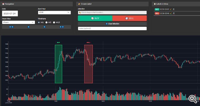Image resolution: width=200 pixels, height=106 pixels.
Task: Click the edit pencil for the BUY label
Action: point(171,10)
